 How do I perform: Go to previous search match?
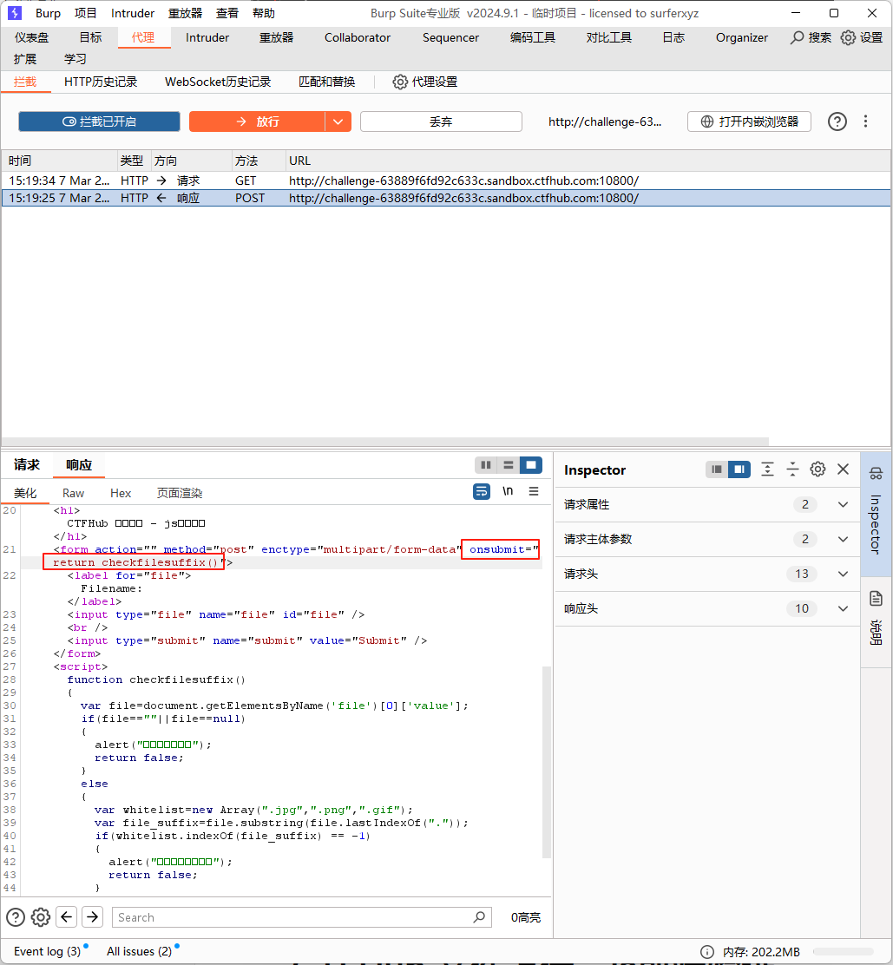67,917
